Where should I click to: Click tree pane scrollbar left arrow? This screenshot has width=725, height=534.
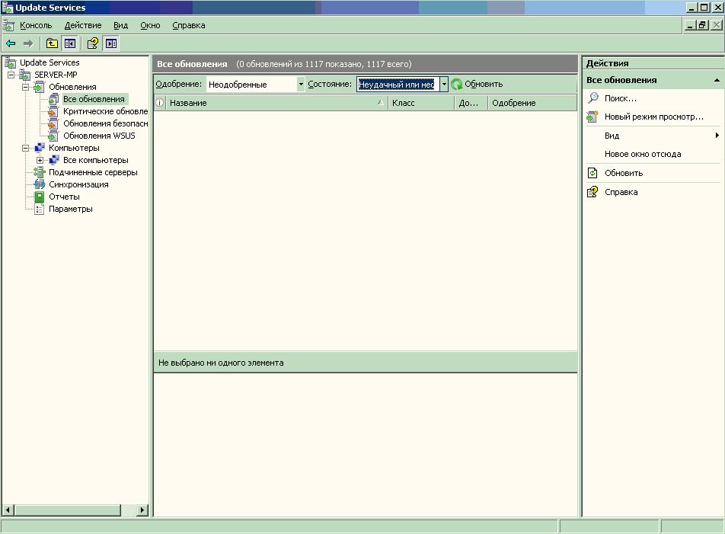pyautogui.click(x=8, y=510)
